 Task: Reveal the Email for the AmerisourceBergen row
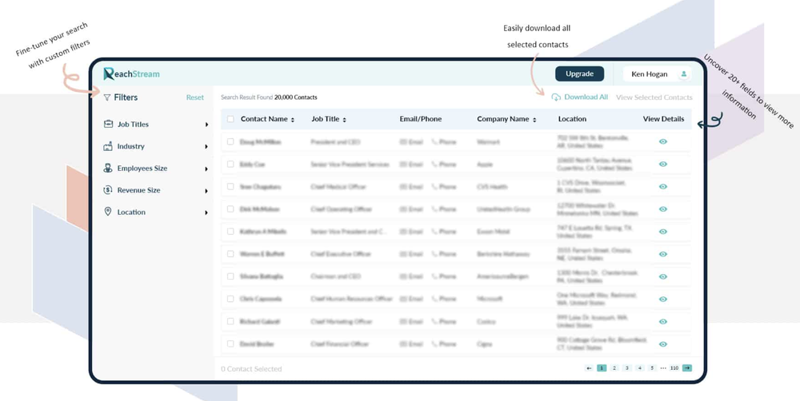tap(411, 276)
